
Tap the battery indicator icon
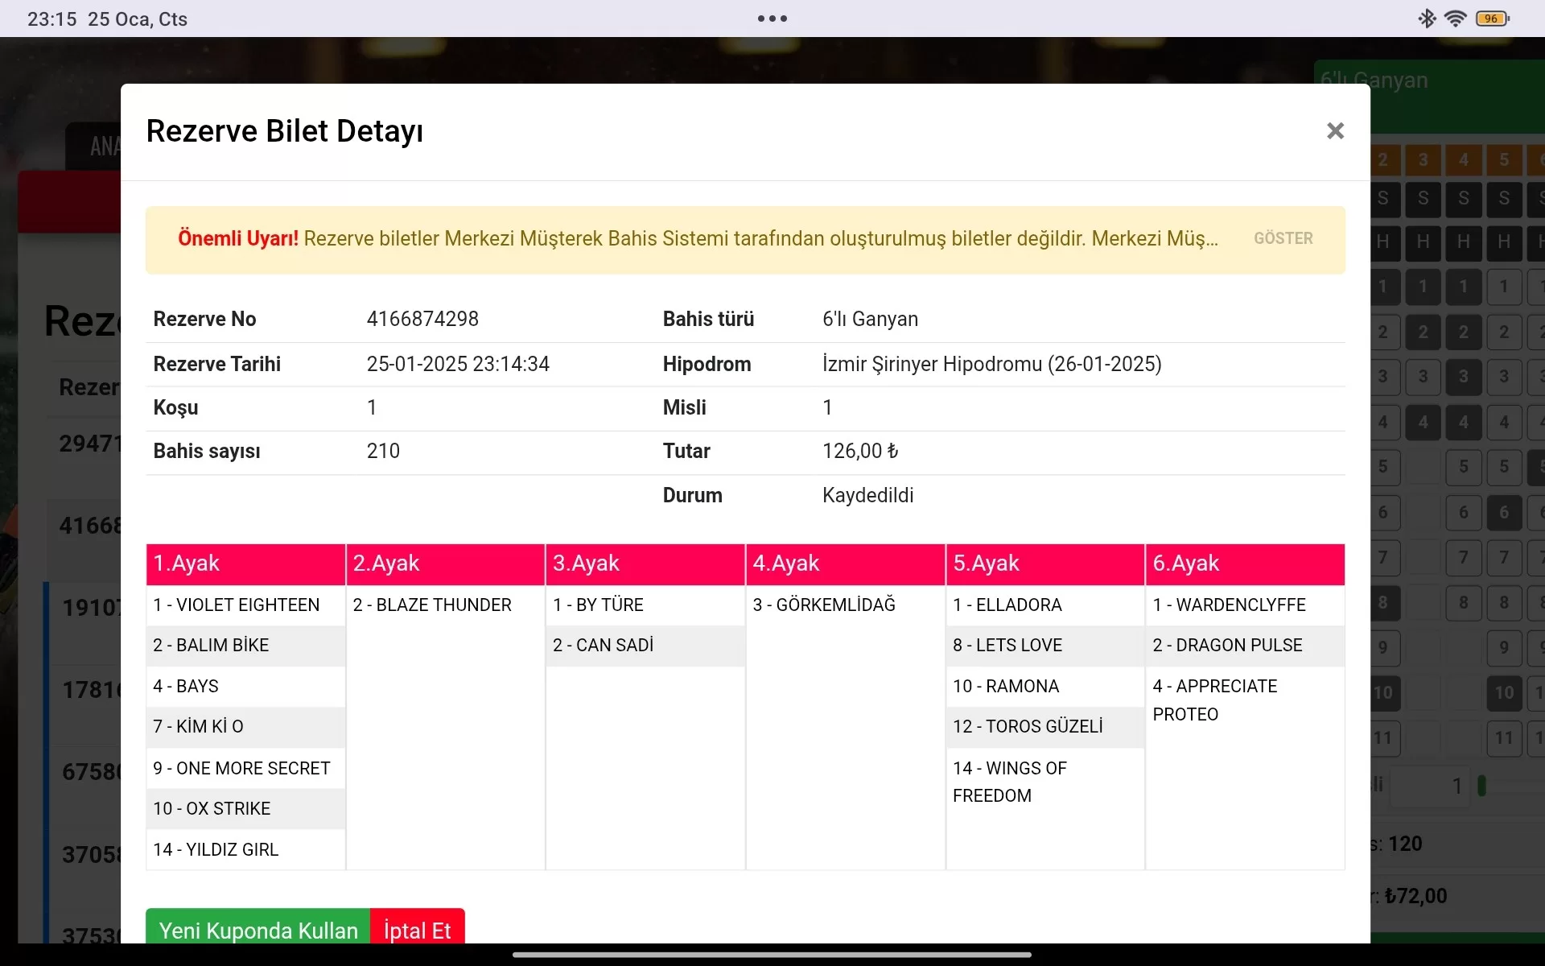click(x=1492, y=19)
